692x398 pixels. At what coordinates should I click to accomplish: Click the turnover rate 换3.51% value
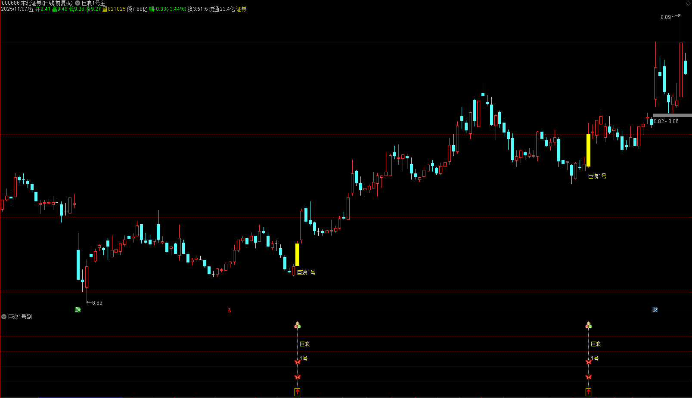[198, 9]
